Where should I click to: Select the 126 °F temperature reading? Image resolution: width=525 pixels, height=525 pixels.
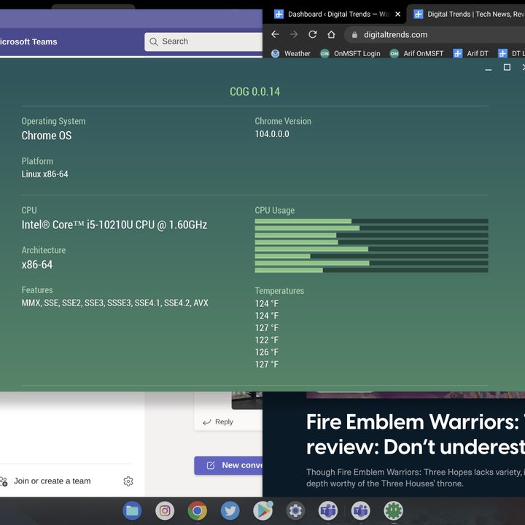click(x=267, y=352)
